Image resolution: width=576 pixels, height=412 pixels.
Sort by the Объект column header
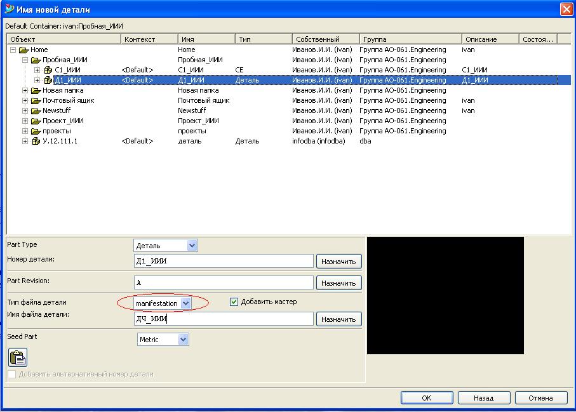[64, 39]
